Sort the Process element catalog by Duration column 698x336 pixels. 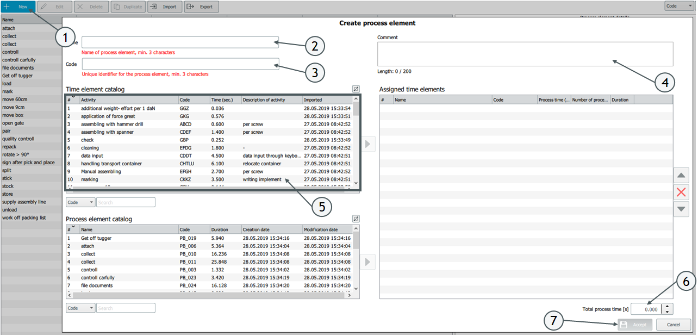(226, 230)
